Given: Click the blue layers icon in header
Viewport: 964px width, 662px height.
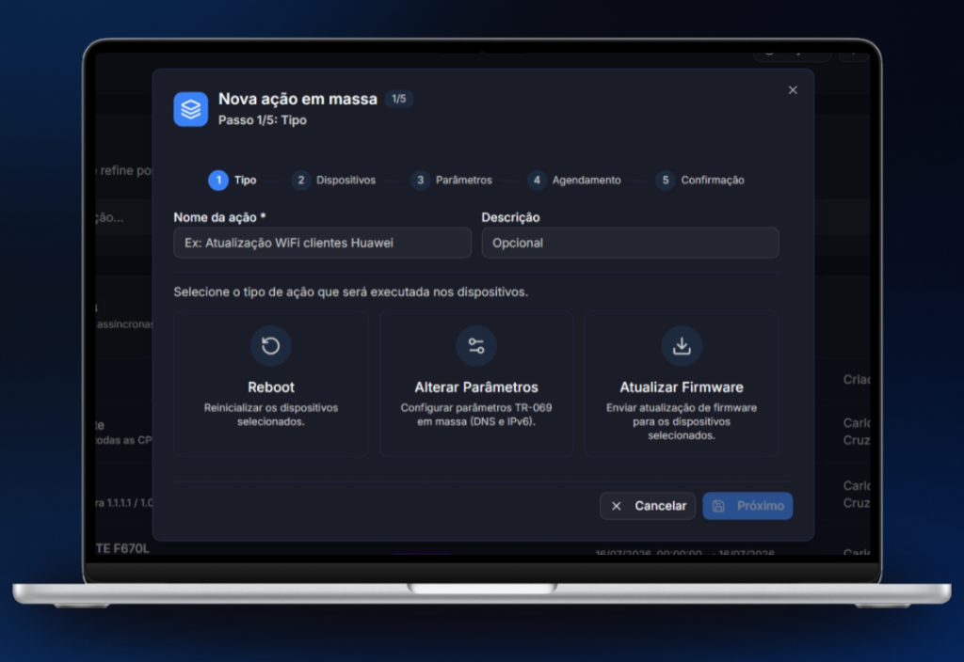Looking at the screenshot, I should click(x=190, y=109).
